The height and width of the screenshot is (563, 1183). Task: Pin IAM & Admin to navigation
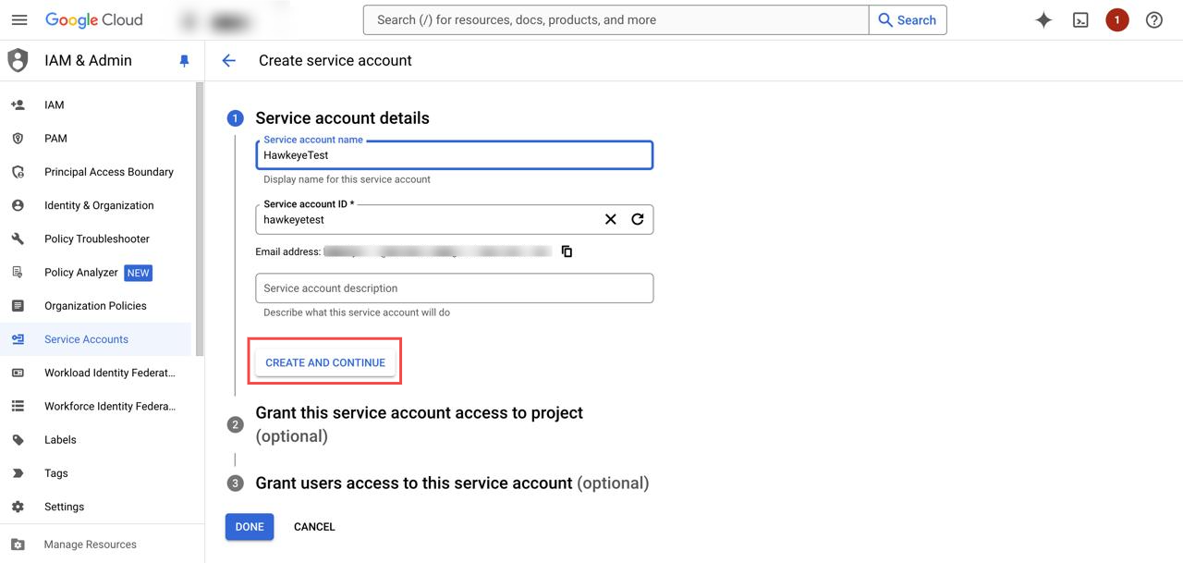183,60
